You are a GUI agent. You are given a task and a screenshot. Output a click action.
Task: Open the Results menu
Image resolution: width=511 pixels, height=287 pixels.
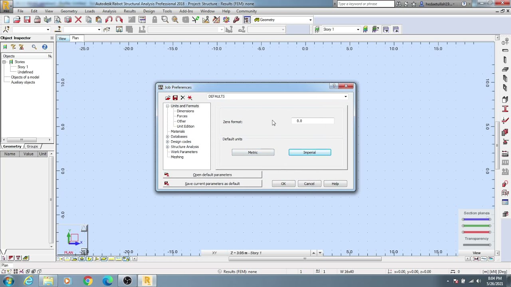tap(130, 11)
